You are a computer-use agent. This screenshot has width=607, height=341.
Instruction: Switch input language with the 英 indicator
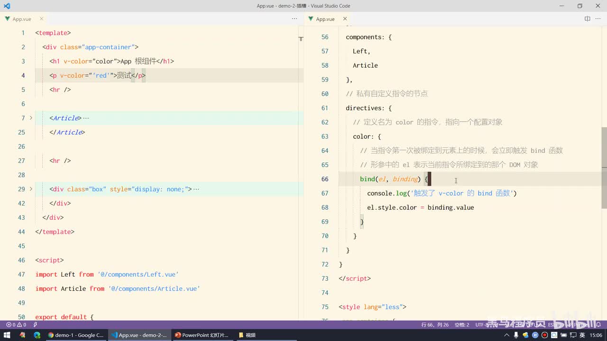582,335
